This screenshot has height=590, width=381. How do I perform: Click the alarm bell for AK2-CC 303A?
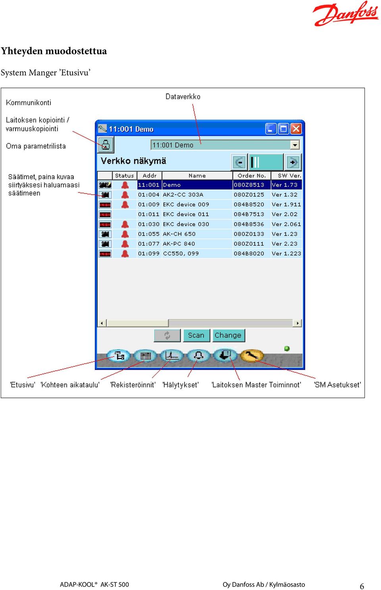pyautogui.click(x=125, y=195)
